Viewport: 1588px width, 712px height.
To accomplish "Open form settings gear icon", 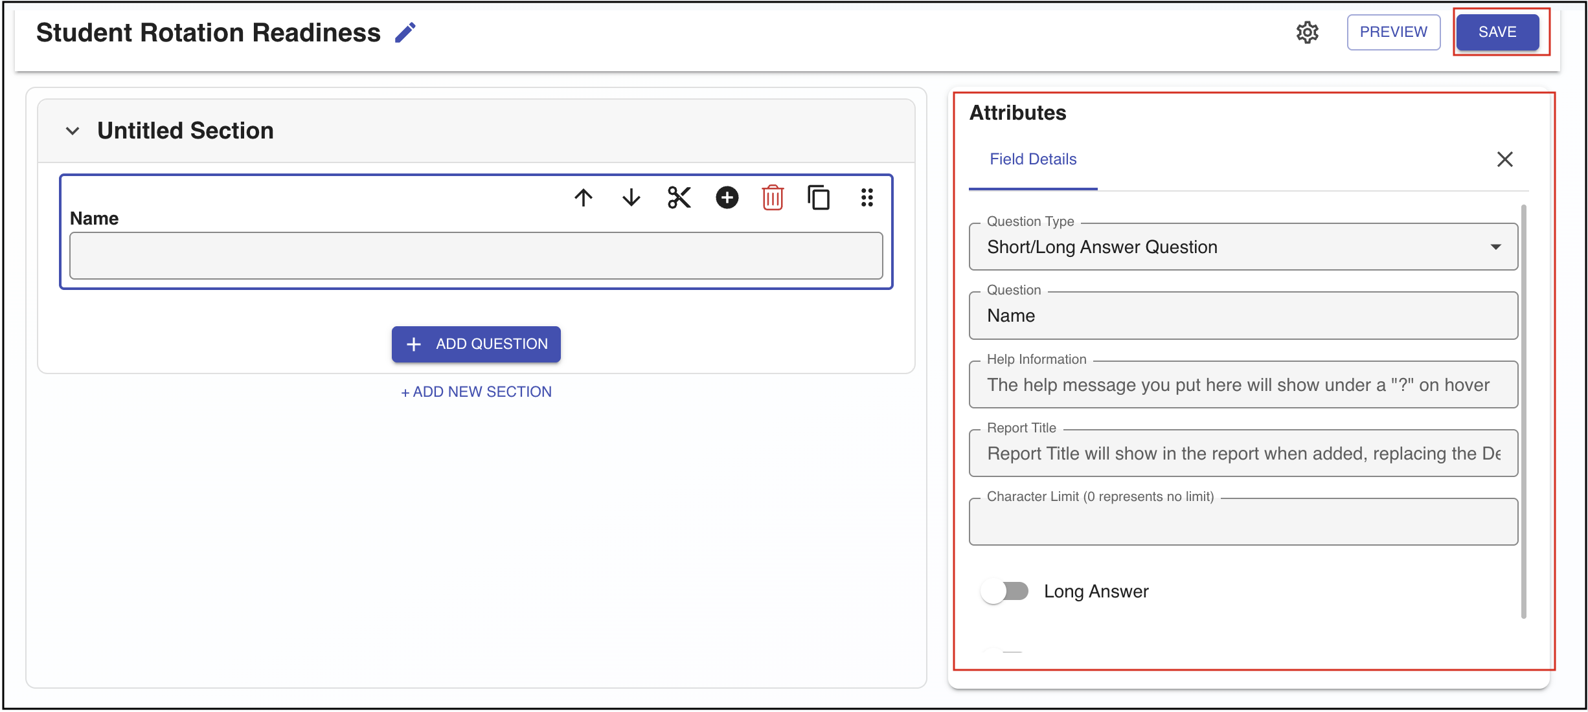I will [1307, 32].
